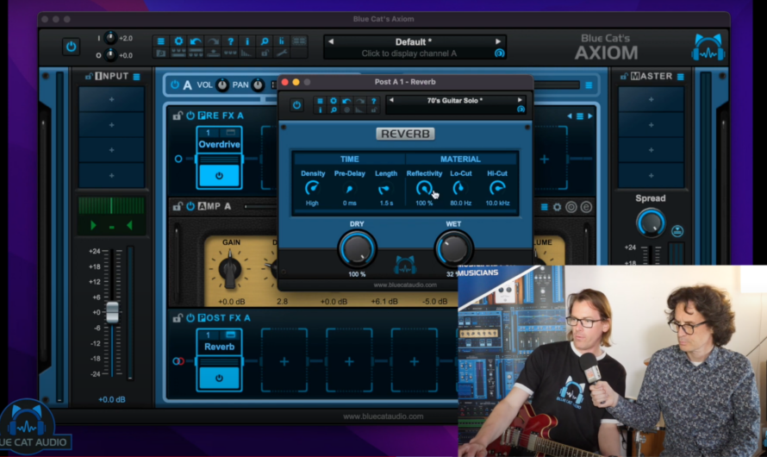The image size is (767, 457).
Task: Click the tuner play arrow under input meter
Action: [x=93, y=226]
